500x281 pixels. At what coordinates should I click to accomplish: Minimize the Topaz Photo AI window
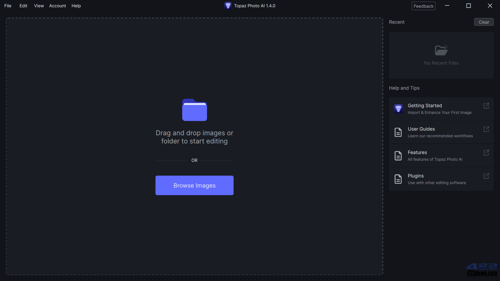click(447, 6)
